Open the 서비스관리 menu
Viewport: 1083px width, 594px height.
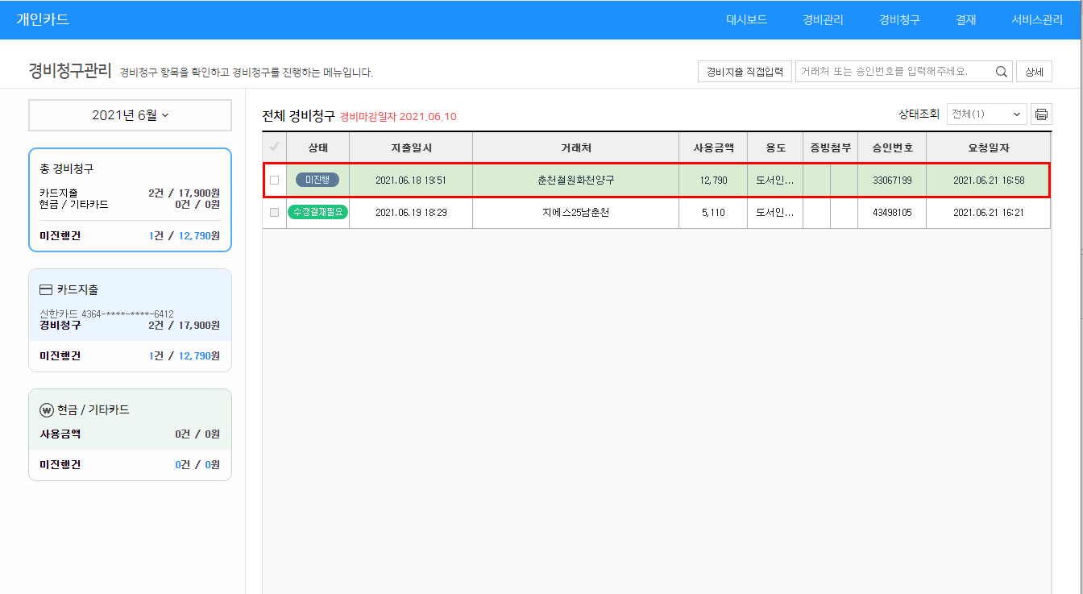pos(1037,20)
